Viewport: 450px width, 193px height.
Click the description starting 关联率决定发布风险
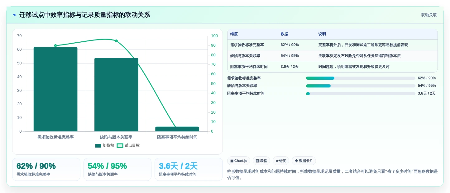(x=360, y=56)
